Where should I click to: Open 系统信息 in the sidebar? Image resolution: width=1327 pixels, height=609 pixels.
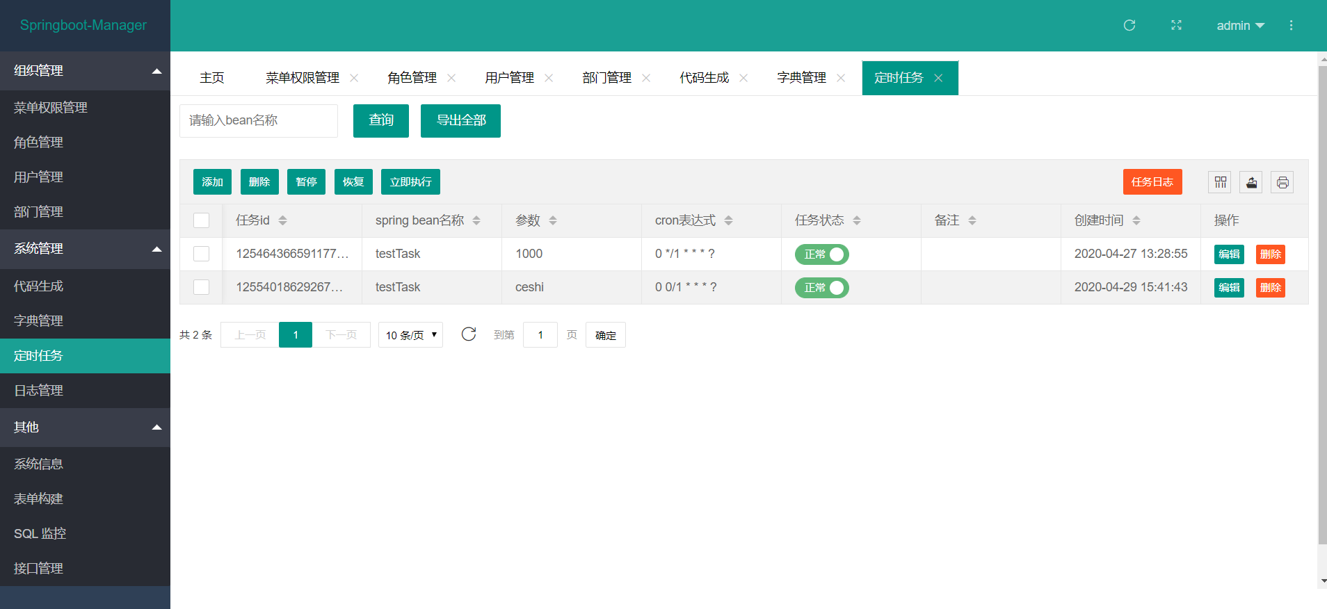(85, 464)
